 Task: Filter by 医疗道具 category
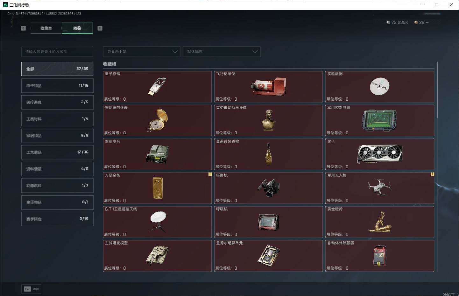click(57, 102)
